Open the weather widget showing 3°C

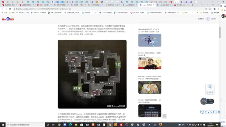(181, 125)
